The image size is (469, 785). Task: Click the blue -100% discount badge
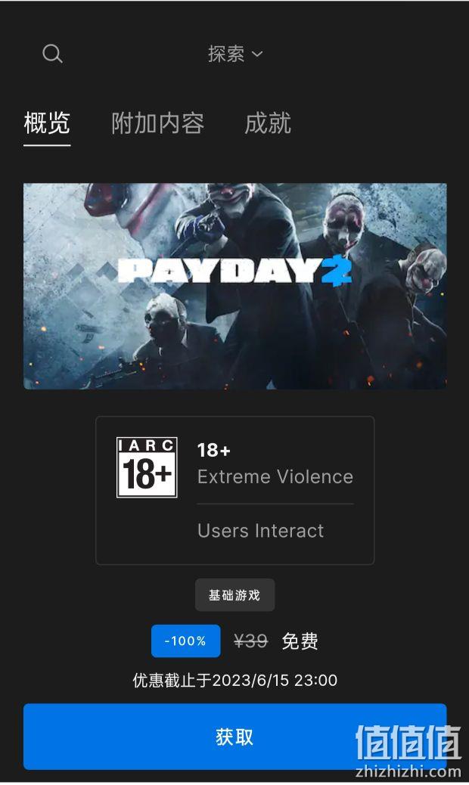[x=185, y=641]
